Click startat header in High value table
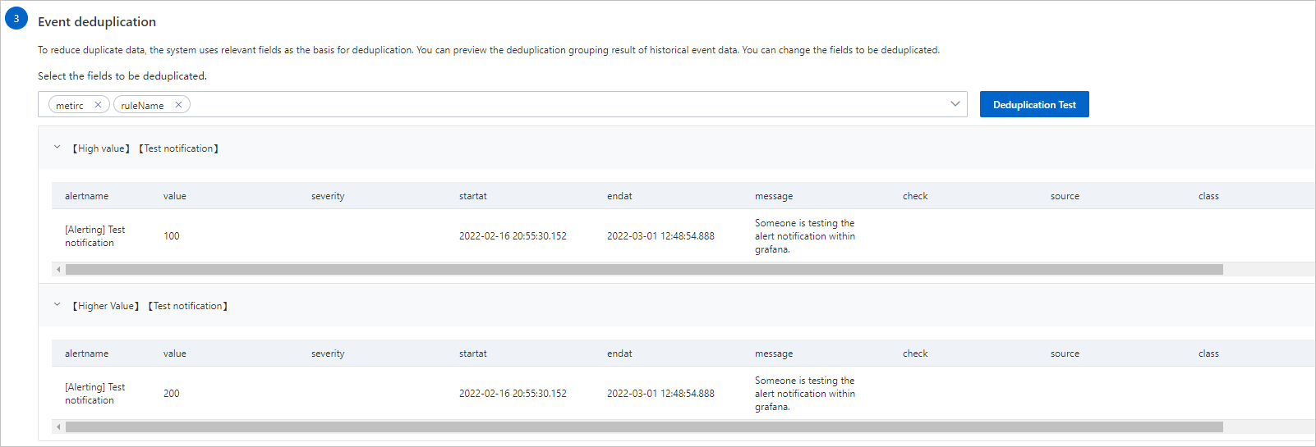 point(473,196)
